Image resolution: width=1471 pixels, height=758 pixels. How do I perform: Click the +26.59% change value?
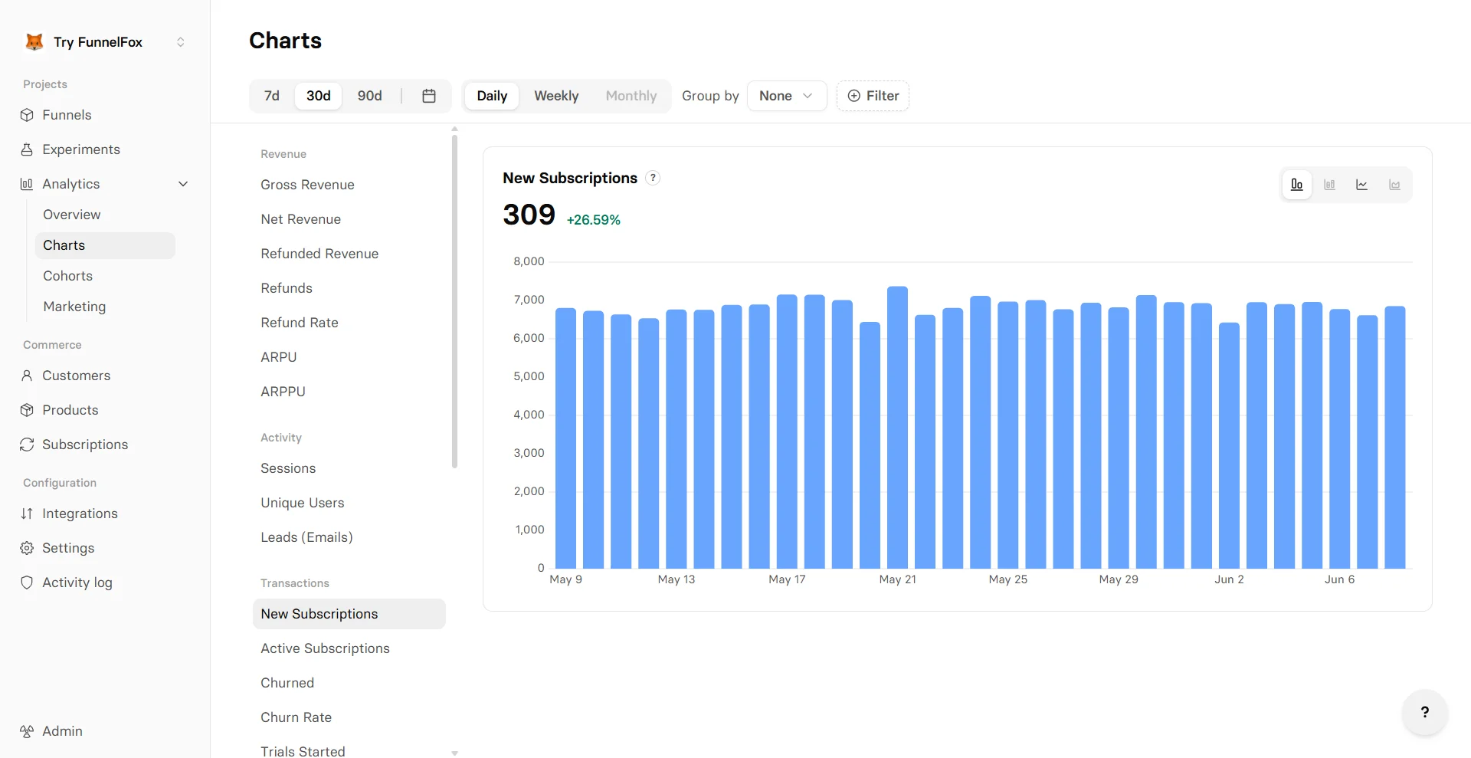point(593,220)
